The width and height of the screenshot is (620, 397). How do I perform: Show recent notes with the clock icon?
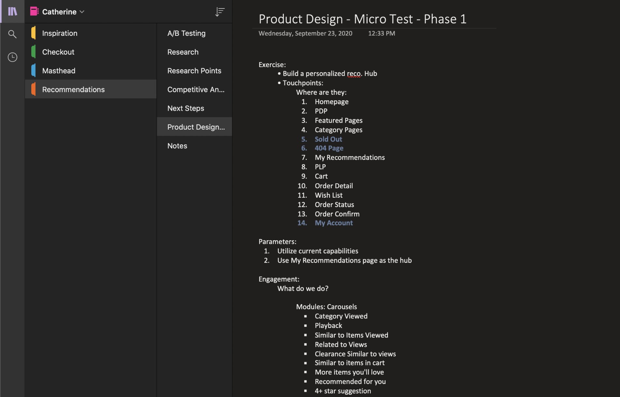coord(12,57)
